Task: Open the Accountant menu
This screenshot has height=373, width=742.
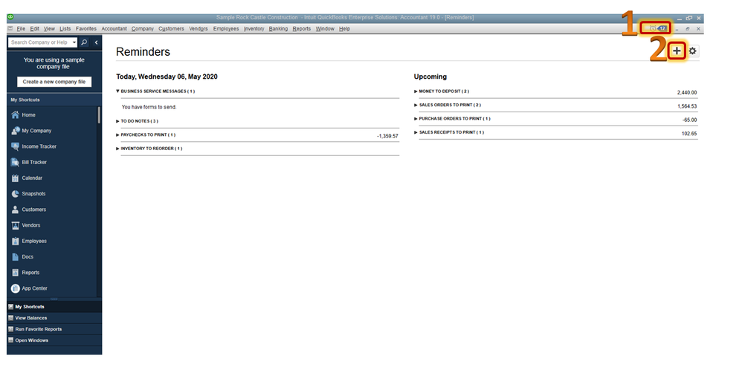Action: [x=114, y=29]
